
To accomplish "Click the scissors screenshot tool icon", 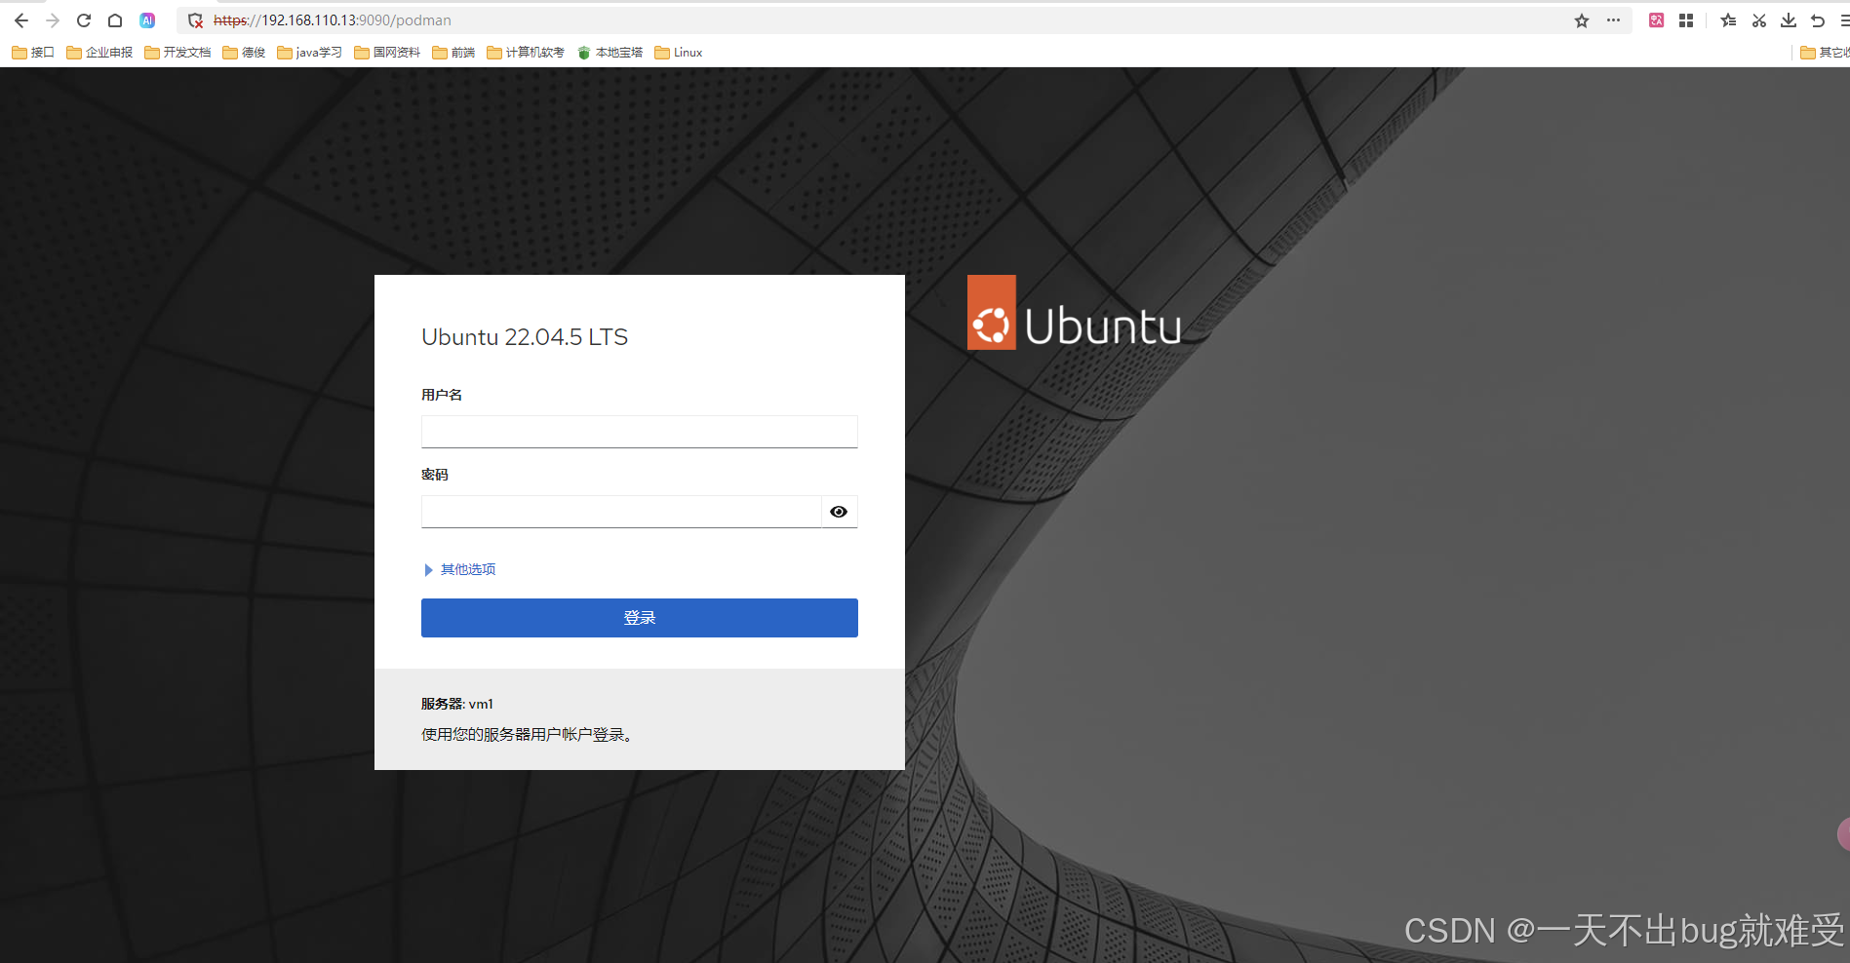I will coord(1758,19).
